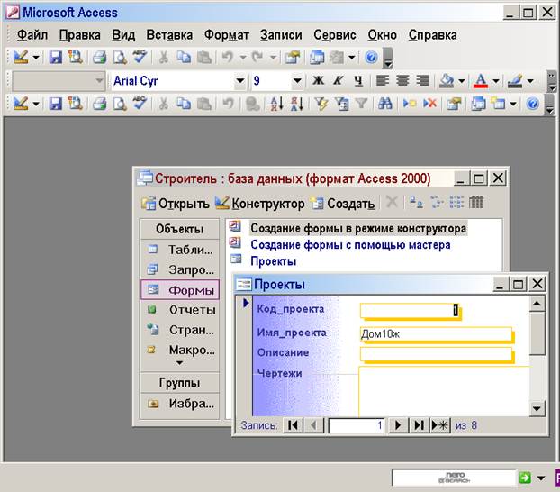Click Конструктор button

click(x=259, y=203)
